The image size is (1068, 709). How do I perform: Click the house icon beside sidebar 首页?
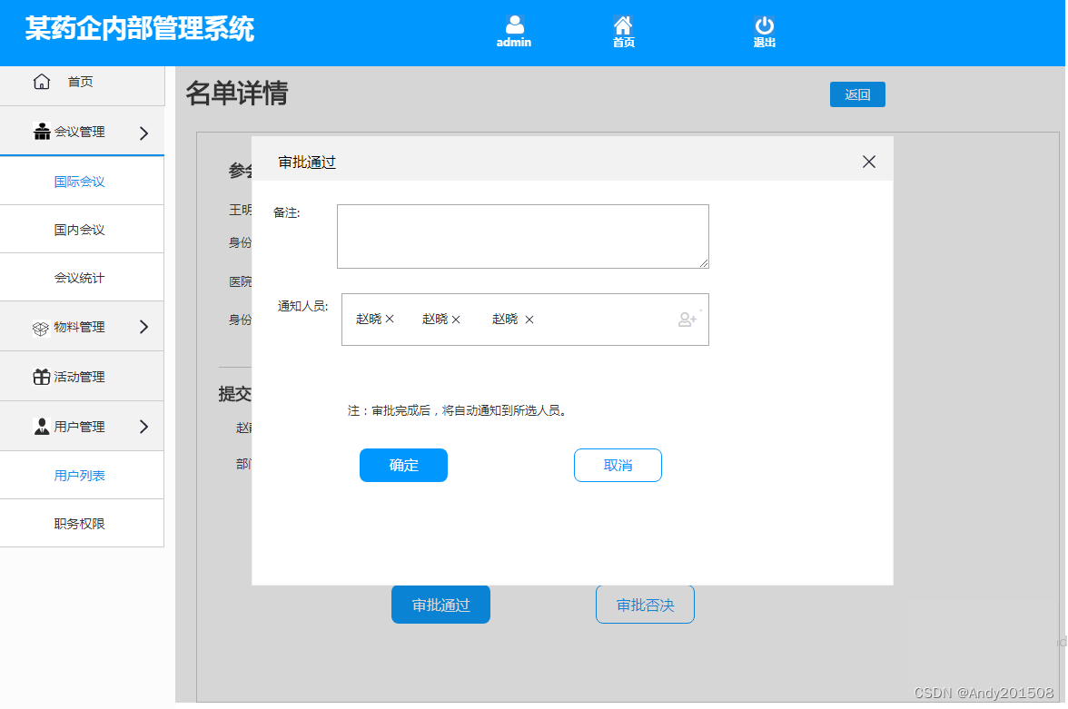[41, 81]
